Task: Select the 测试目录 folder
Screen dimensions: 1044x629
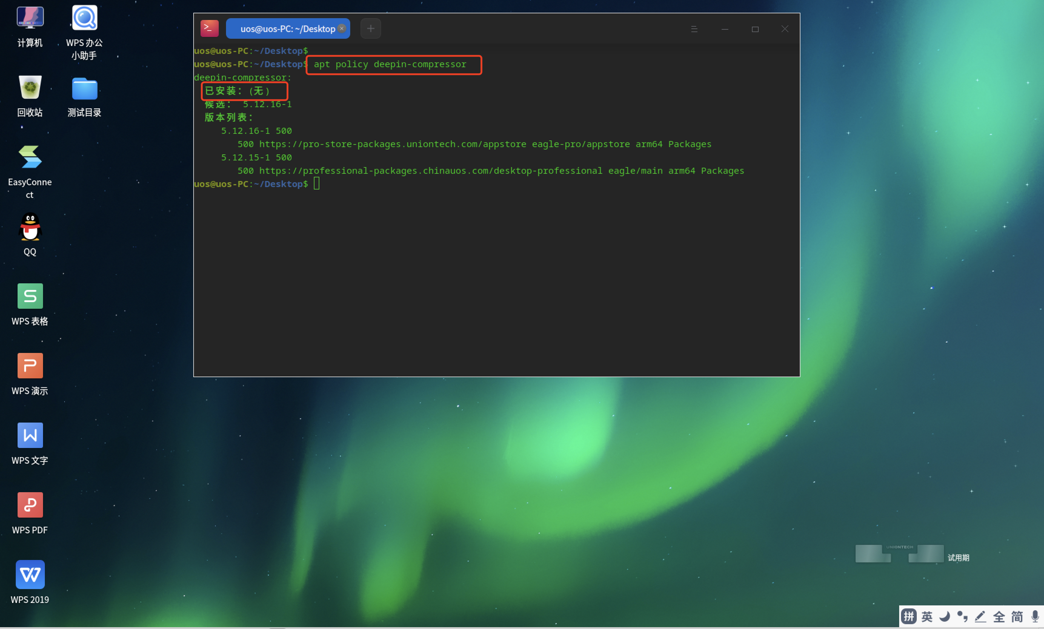Action: [x=84, y=89]
